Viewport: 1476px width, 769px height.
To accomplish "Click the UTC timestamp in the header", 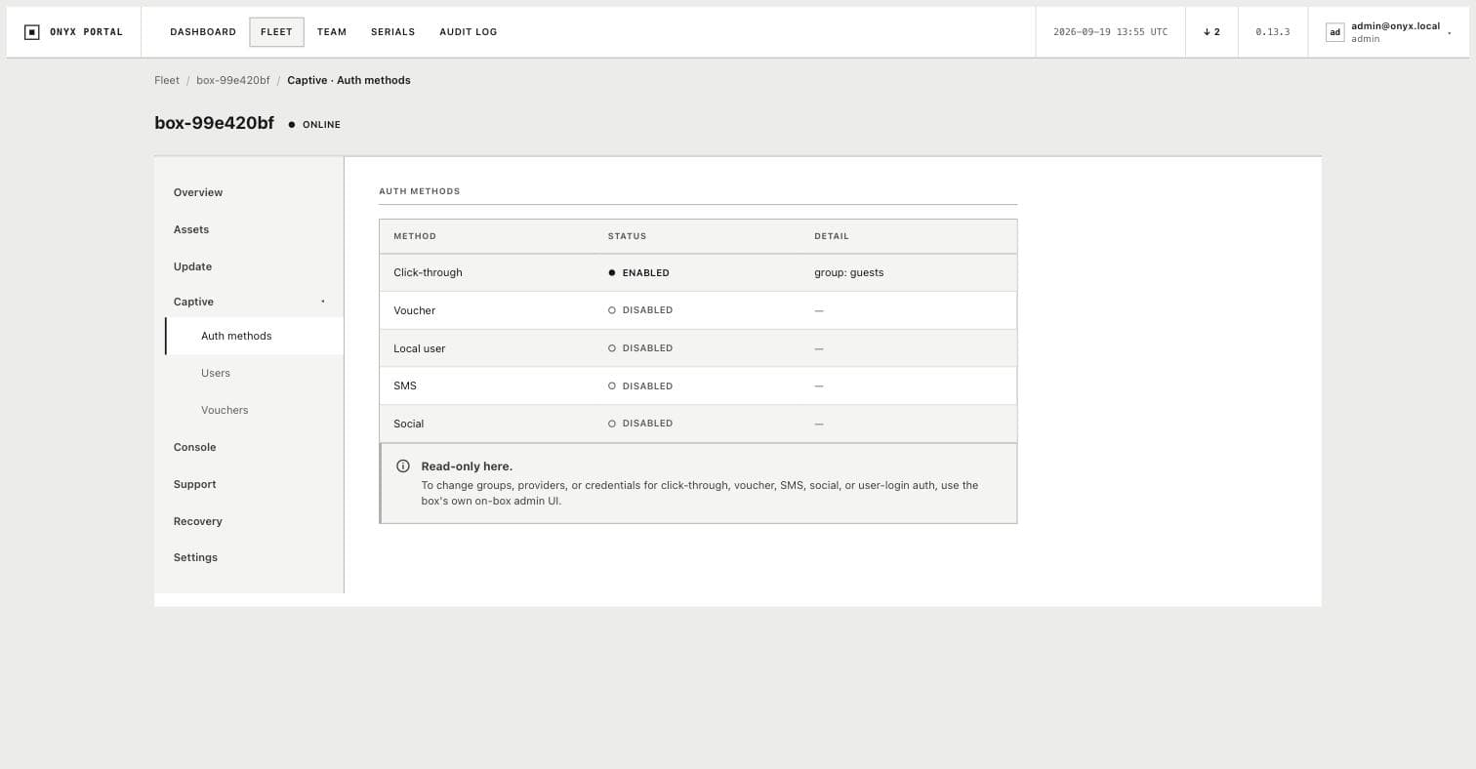I will (1111, 32).
